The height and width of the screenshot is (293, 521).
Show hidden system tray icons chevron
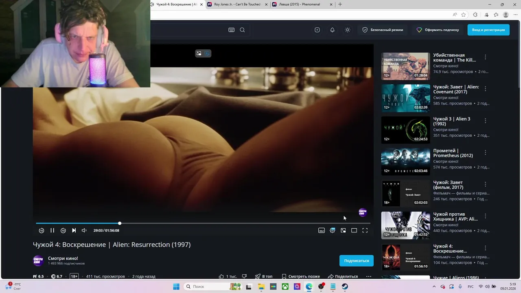point(434,286)
